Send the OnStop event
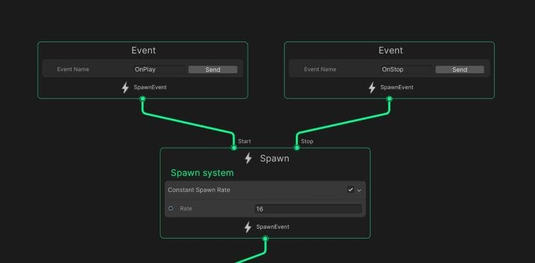 [x=460, y=69]
